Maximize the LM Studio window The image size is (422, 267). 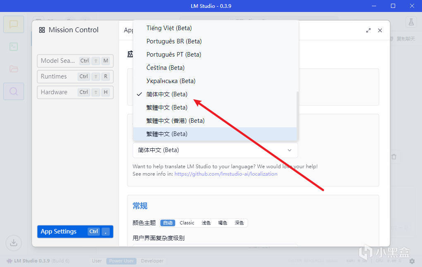393,6
